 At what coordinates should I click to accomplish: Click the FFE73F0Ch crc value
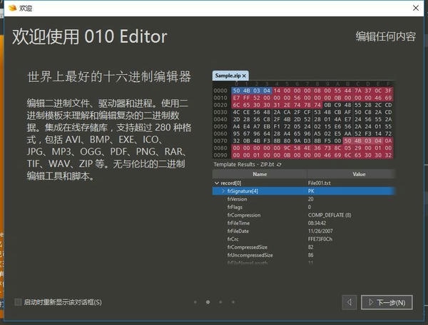320,239
